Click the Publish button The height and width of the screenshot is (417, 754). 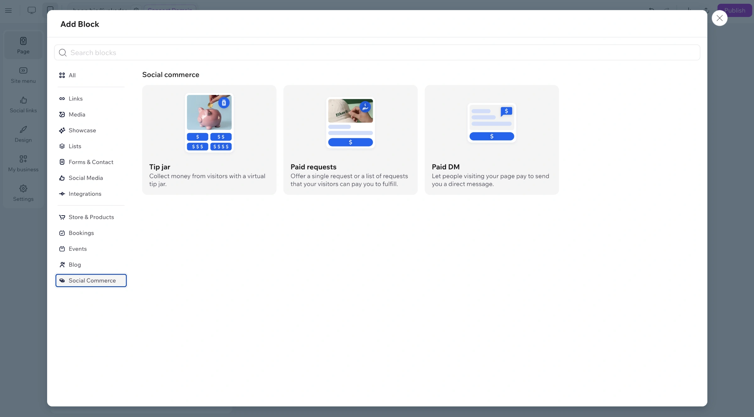point(735,10)
